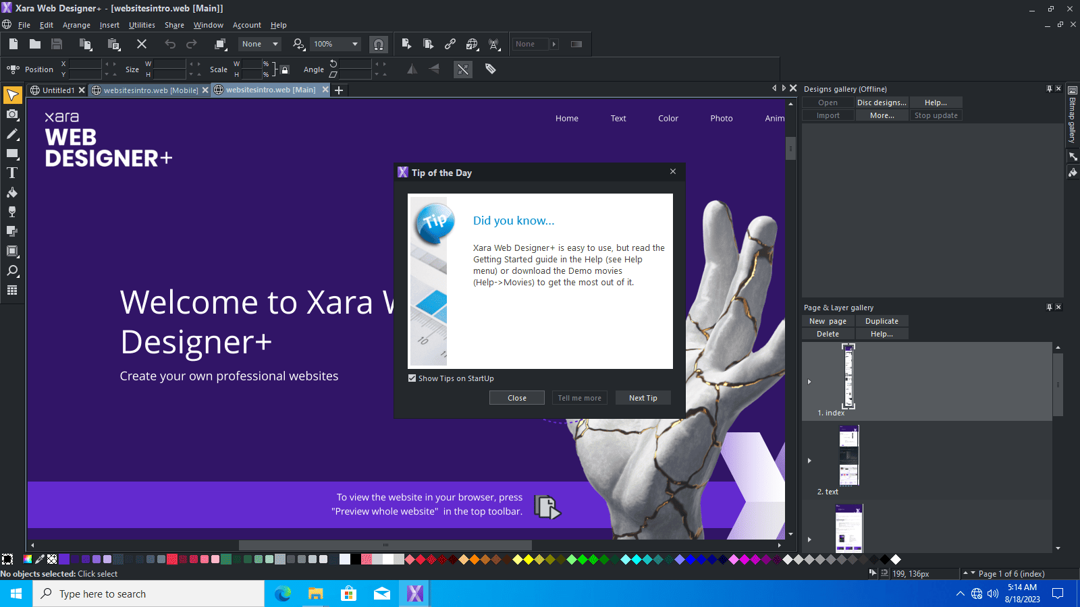Click the New page button
This screenshot has width=1080, height=607.
828,321
